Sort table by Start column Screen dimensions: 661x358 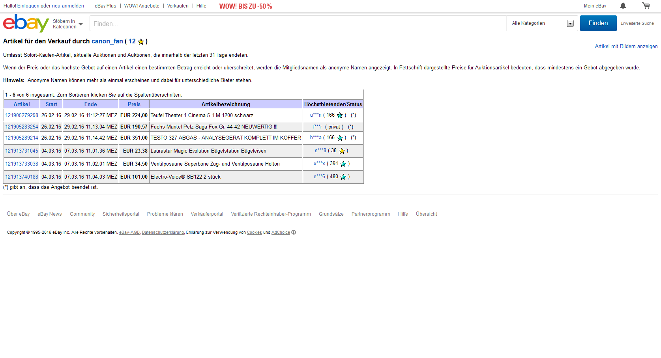point(51,104)
